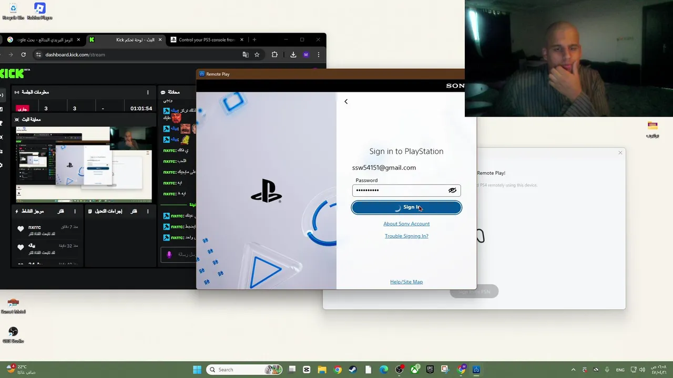Select the email text ssw54151@gmail.com
Screen dimensions: 673x378
pos(384,167)
